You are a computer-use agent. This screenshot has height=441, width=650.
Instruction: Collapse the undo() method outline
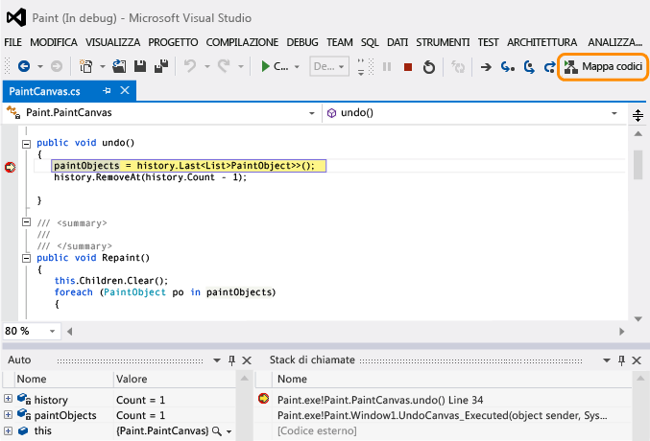tap(26, 144)
